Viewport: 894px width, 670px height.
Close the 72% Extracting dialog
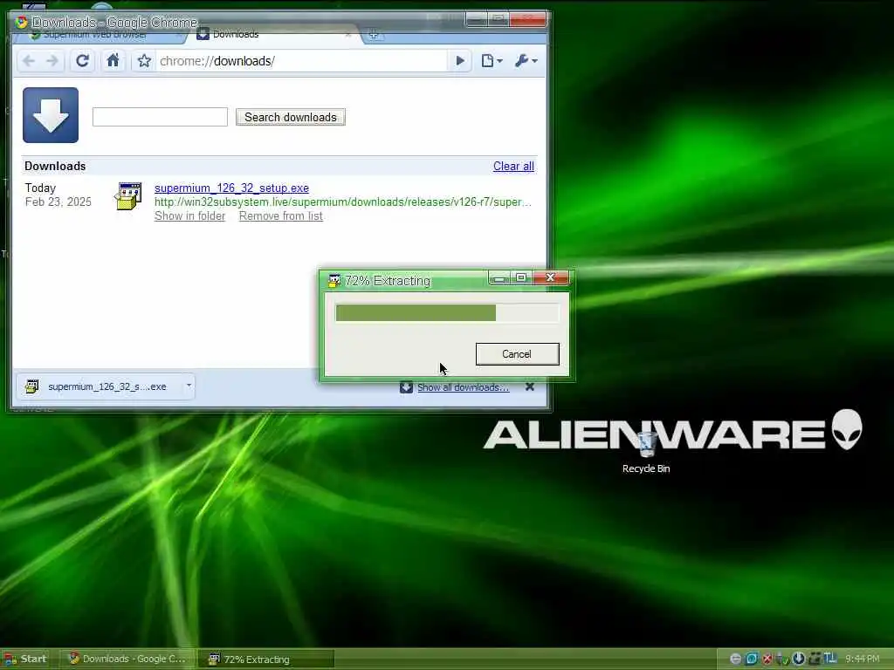pyautogui.click(x=550, y=277)
